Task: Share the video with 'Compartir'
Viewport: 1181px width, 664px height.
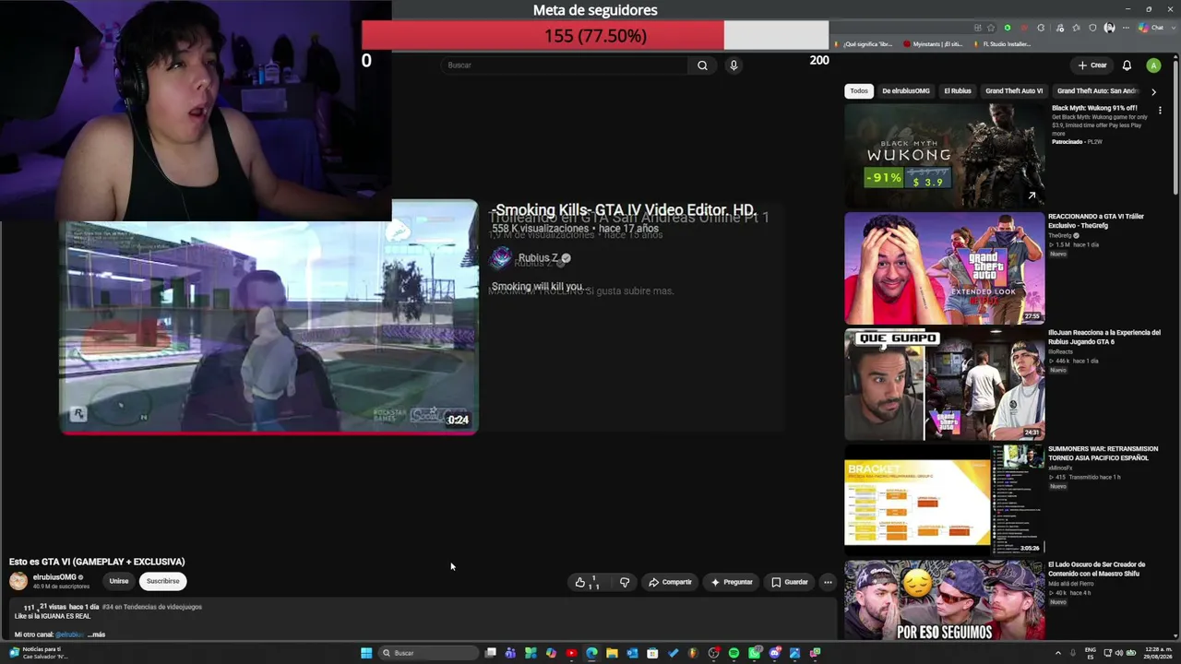Action: click(670, 582)
